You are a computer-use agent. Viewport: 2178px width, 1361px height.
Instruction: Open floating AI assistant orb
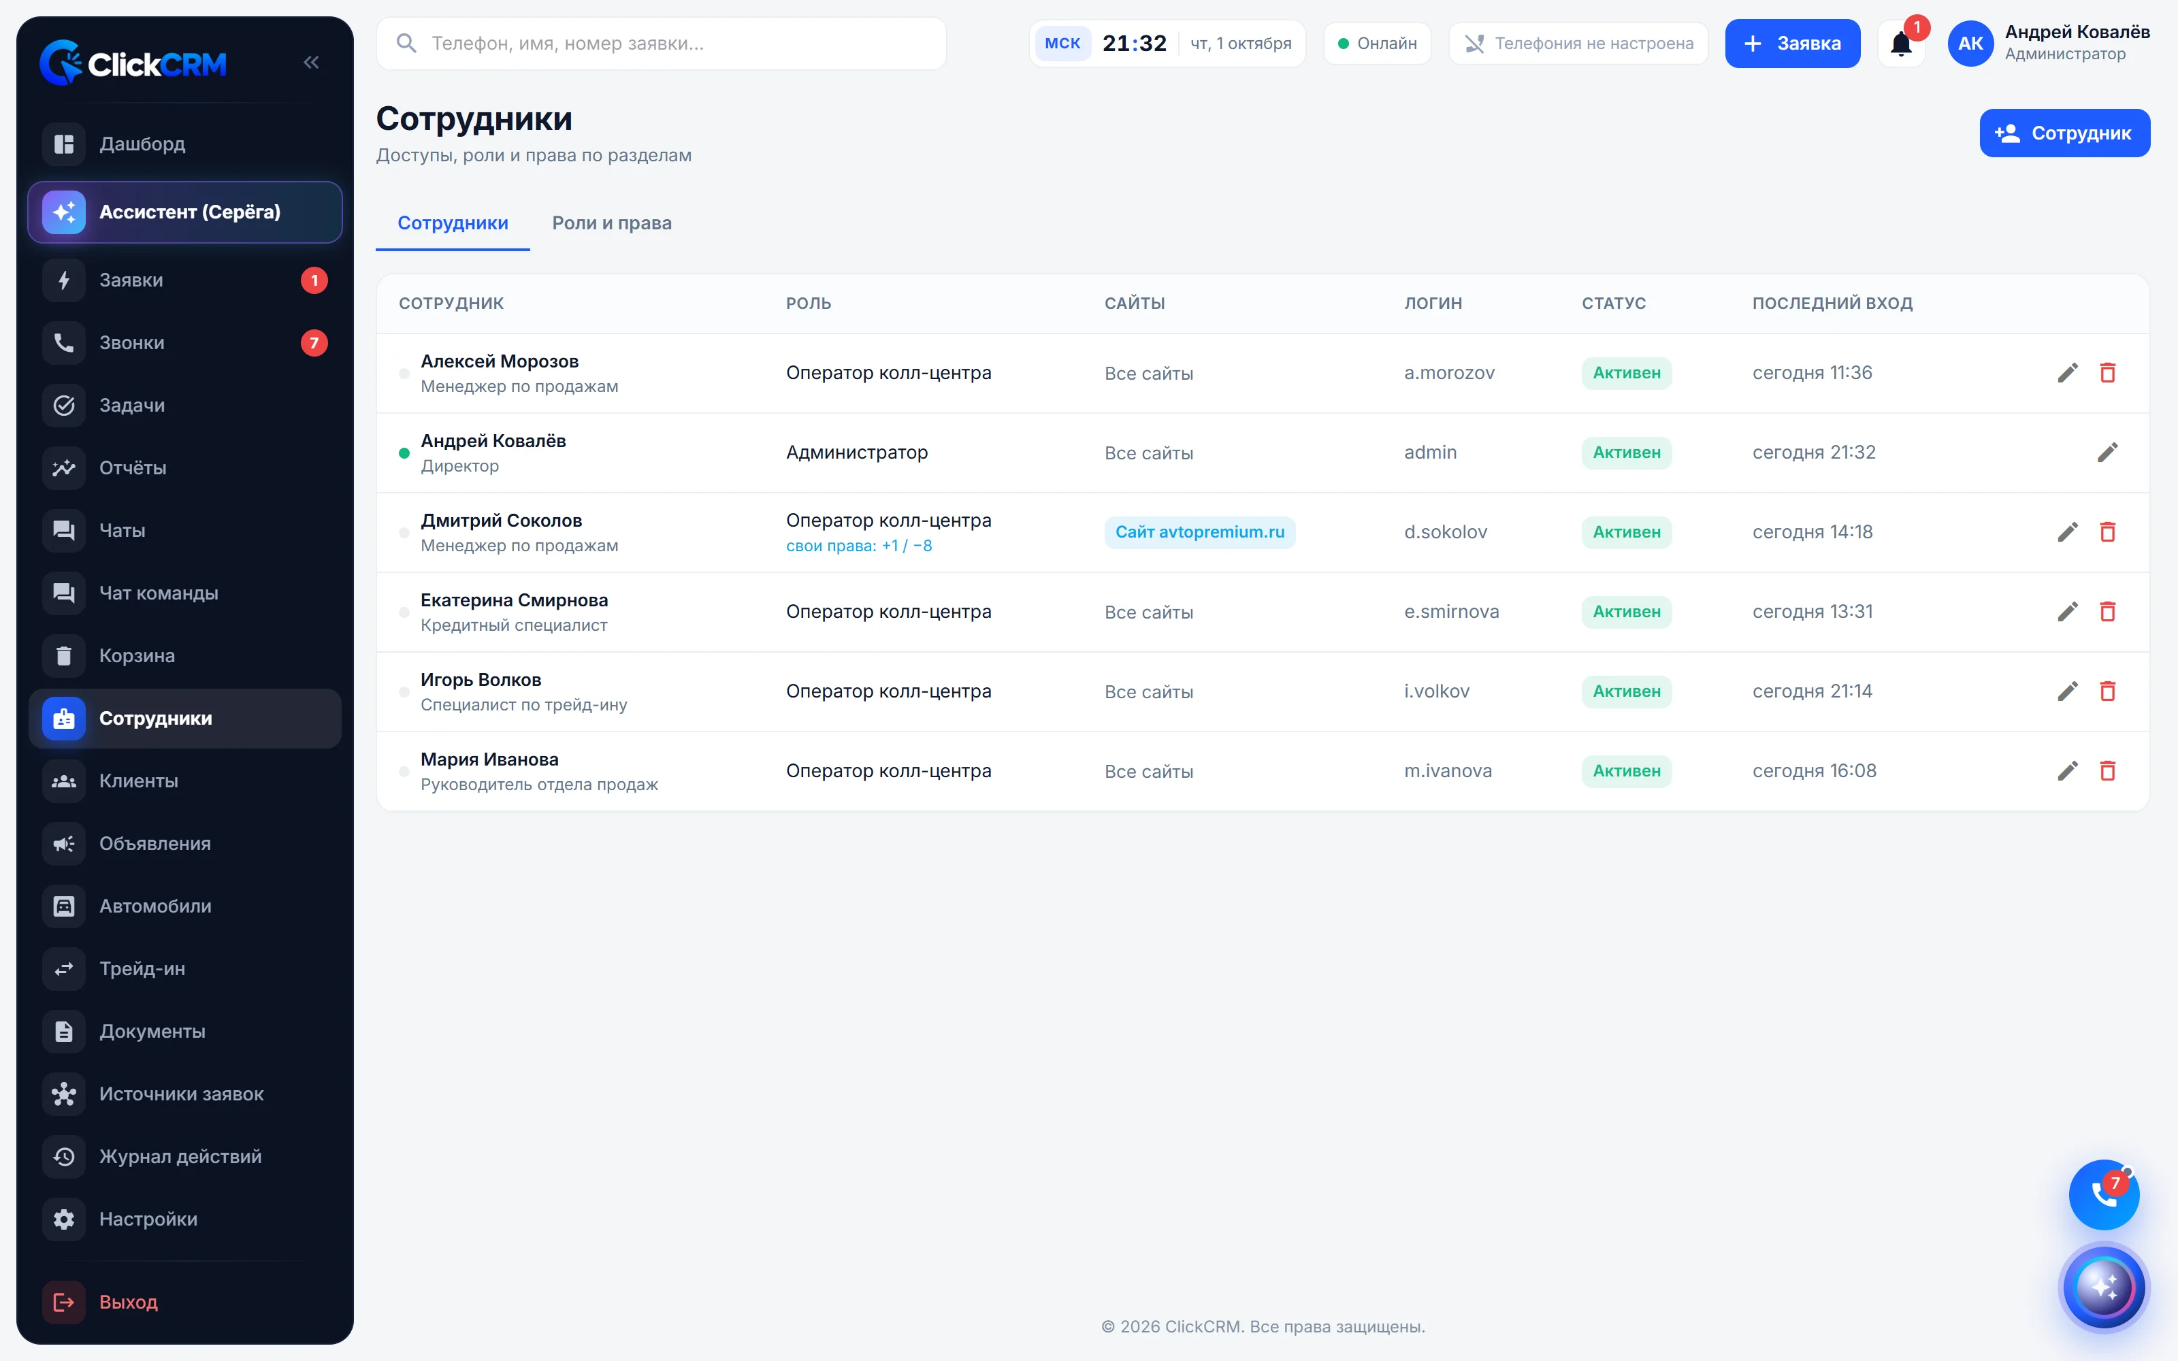pos(2103,1288)
